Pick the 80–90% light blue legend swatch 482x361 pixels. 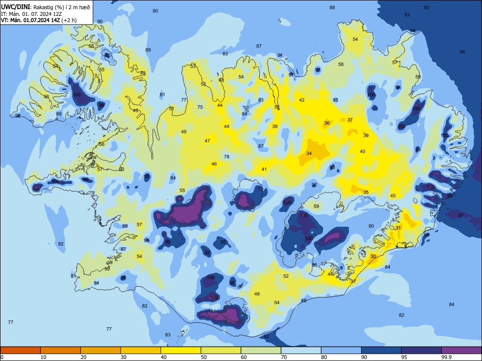(x=341, y=350)
